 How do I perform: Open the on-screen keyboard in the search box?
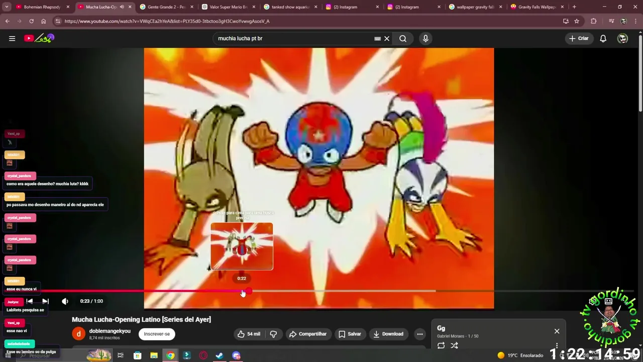[x=377, y=38]
